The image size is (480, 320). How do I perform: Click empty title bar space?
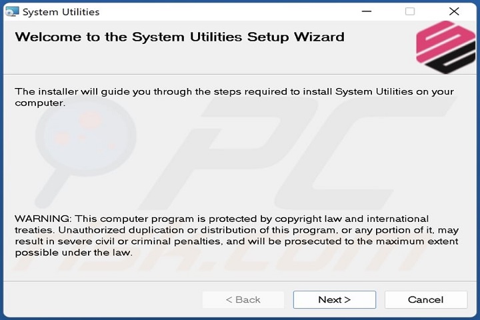click(x=233, y=11)
